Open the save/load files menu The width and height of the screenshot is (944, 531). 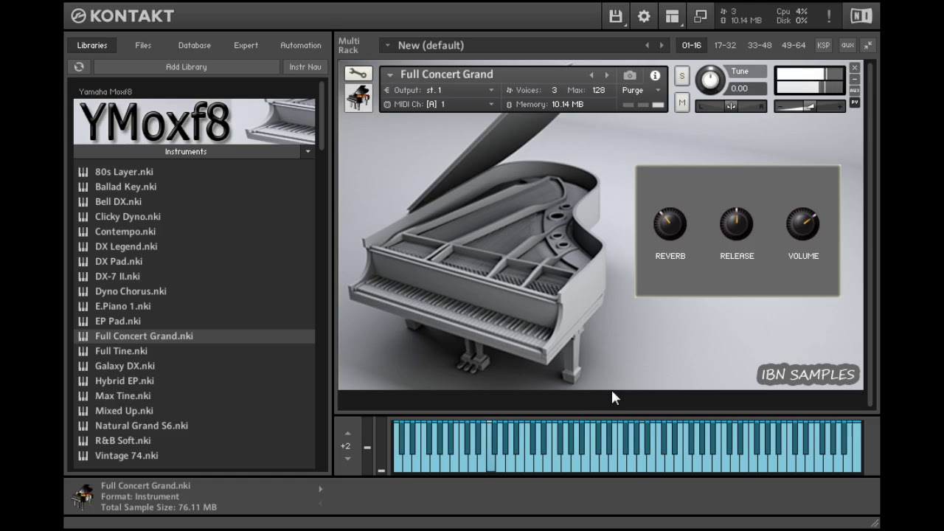point(616,16)
